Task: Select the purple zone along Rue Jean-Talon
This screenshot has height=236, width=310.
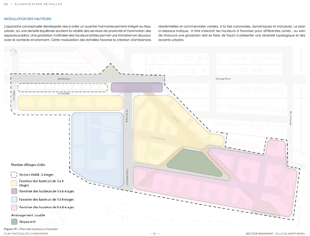Action: click(x=137, y=87)
